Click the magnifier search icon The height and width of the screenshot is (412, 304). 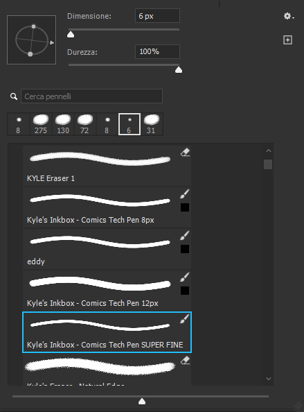(x=14, y=96)
